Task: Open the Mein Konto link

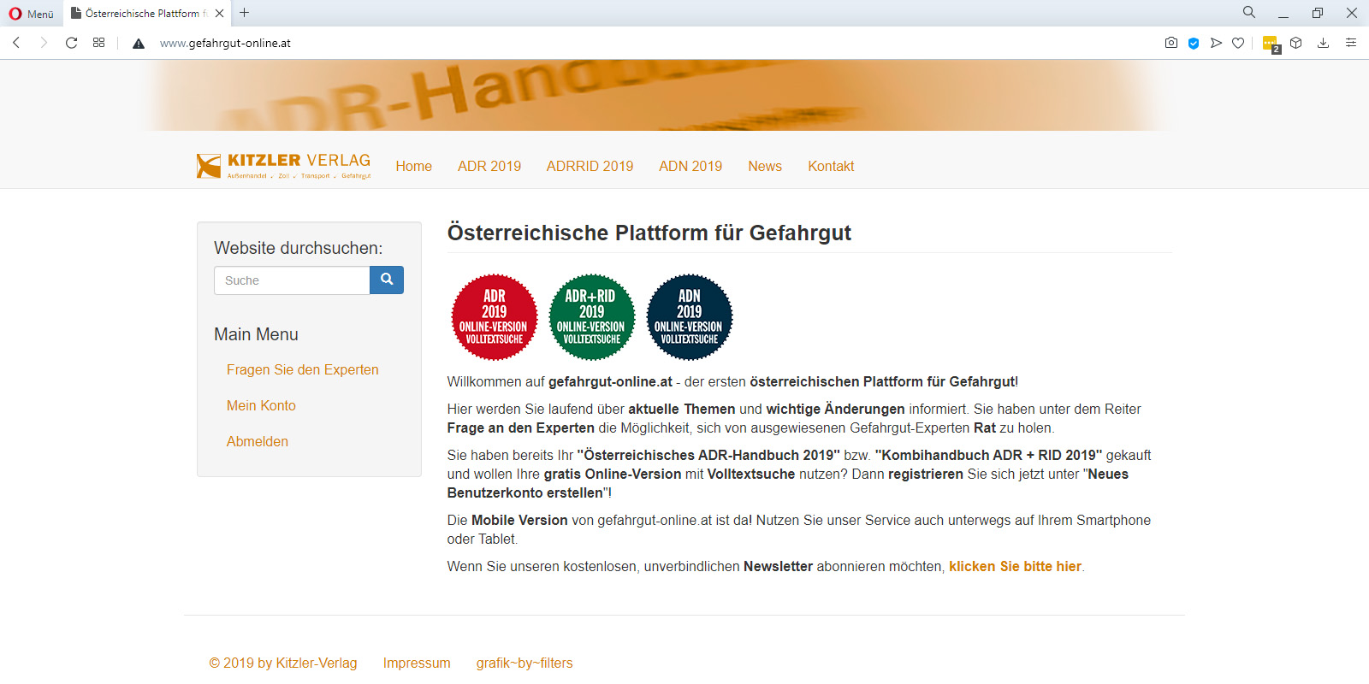Action: [x=261, y=405]
